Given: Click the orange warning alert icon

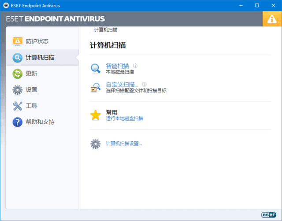Looking at the screenshot, I should tap(272, 19).
